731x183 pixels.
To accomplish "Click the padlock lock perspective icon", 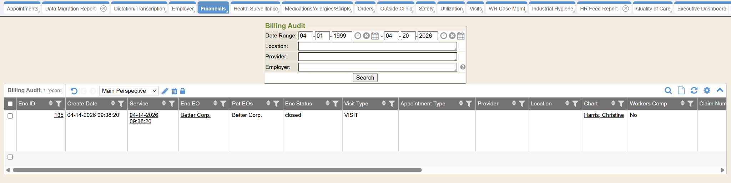I will [x=182, y=91].
